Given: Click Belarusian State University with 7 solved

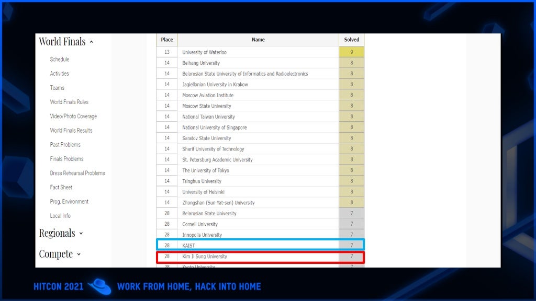Looking at the screenshot, I should pyautogui.click(x=209, y=214).
